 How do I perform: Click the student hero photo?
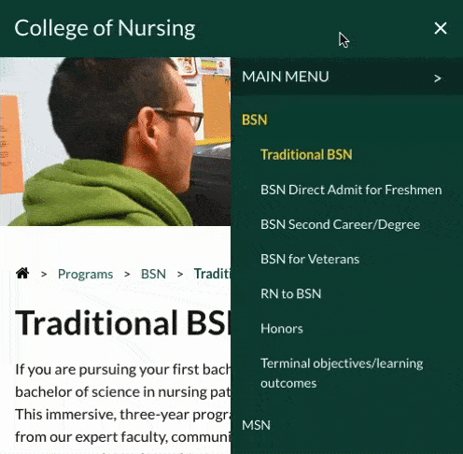(116, 141)
